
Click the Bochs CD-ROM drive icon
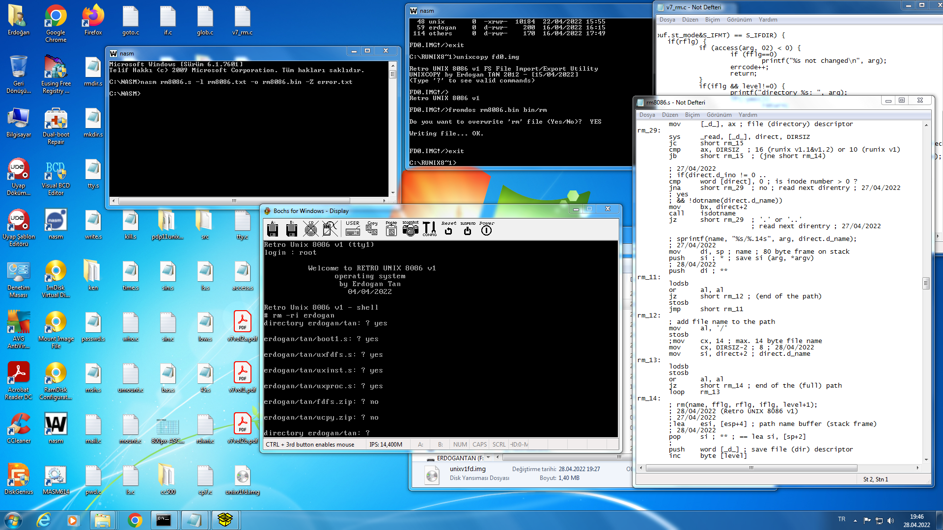pos(310,229)
